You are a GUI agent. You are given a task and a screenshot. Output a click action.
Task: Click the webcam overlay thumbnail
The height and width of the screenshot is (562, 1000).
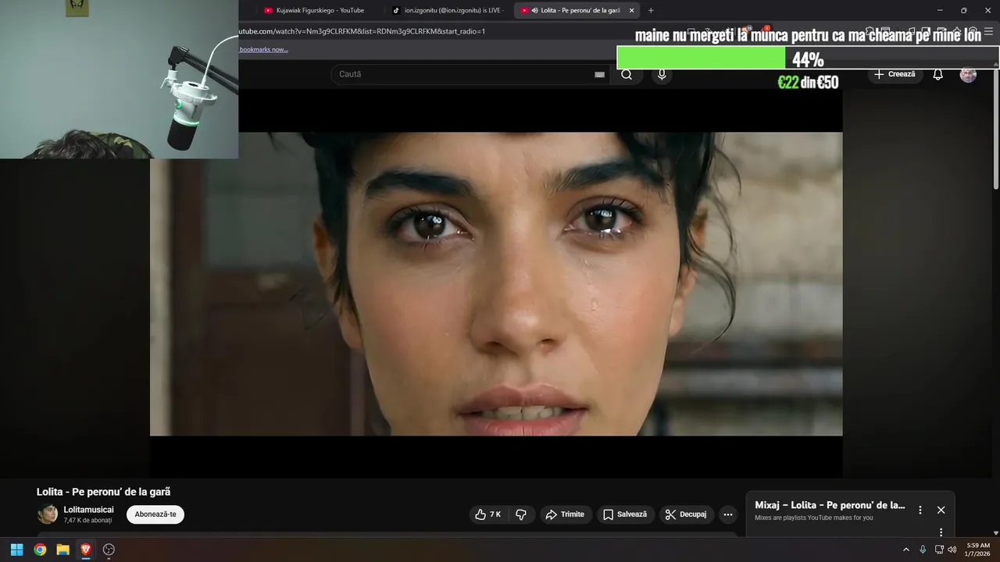(x=119, y=79)
